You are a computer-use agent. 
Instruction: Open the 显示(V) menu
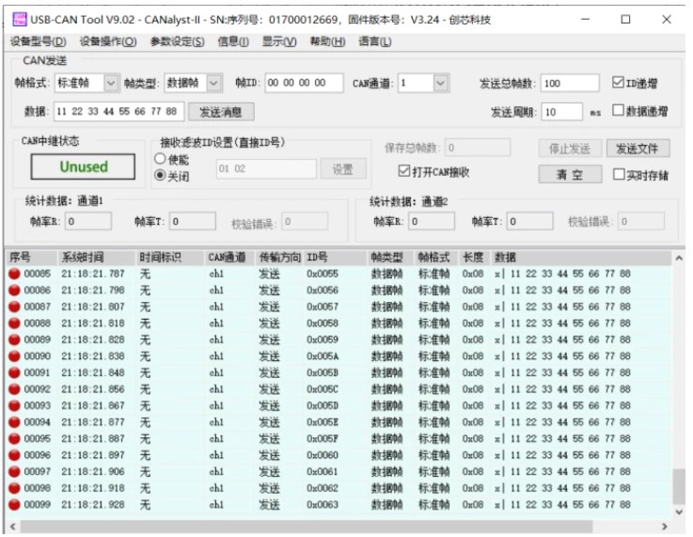click(x=279, y=42)
